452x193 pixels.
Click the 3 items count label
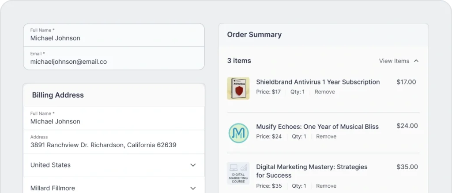click(239, 61)
